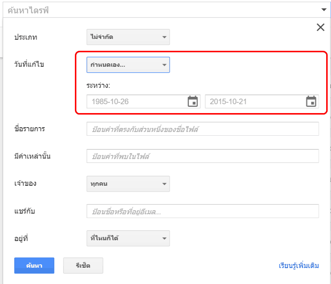The image size is (331, 284).
Task: Click the ประเภท label text
Action: tap(26, 37)
